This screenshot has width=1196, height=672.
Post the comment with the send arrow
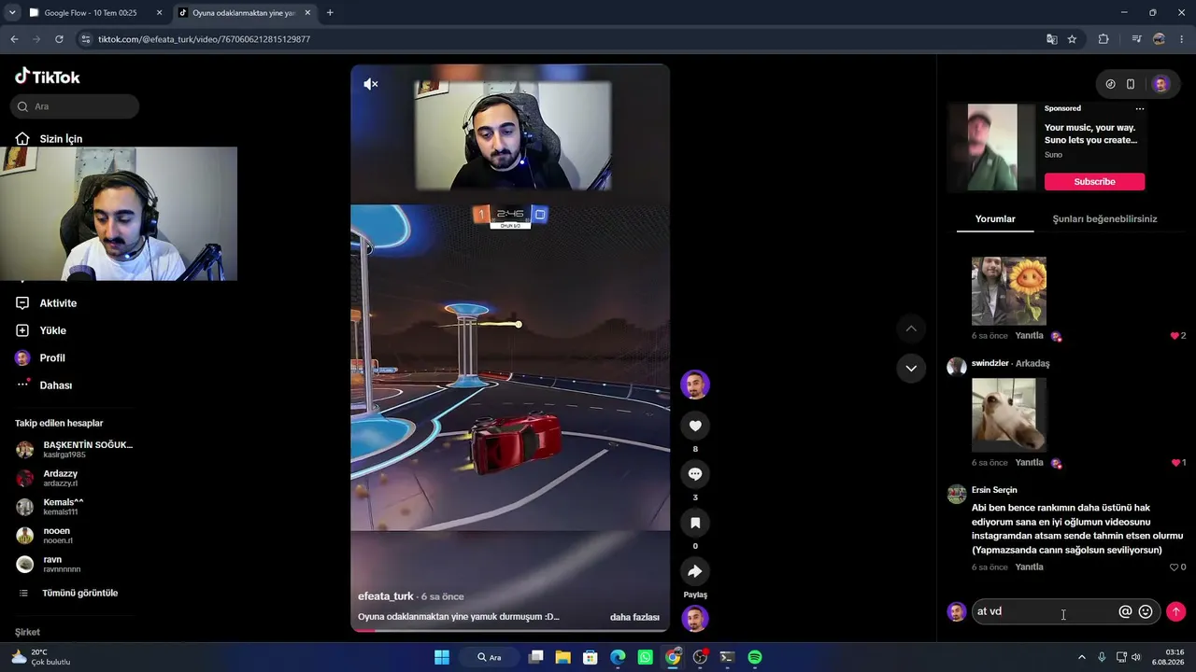click(x=1175, y=611)
